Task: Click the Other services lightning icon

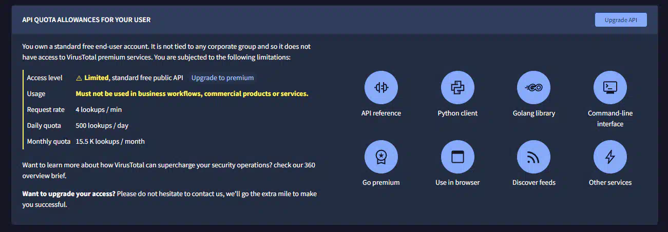Action: click(x=610, y=157)
